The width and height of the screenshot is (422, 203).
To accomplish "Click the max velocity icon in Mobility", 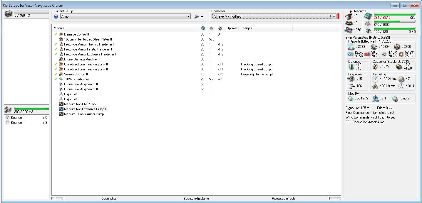I will (351, 98).
